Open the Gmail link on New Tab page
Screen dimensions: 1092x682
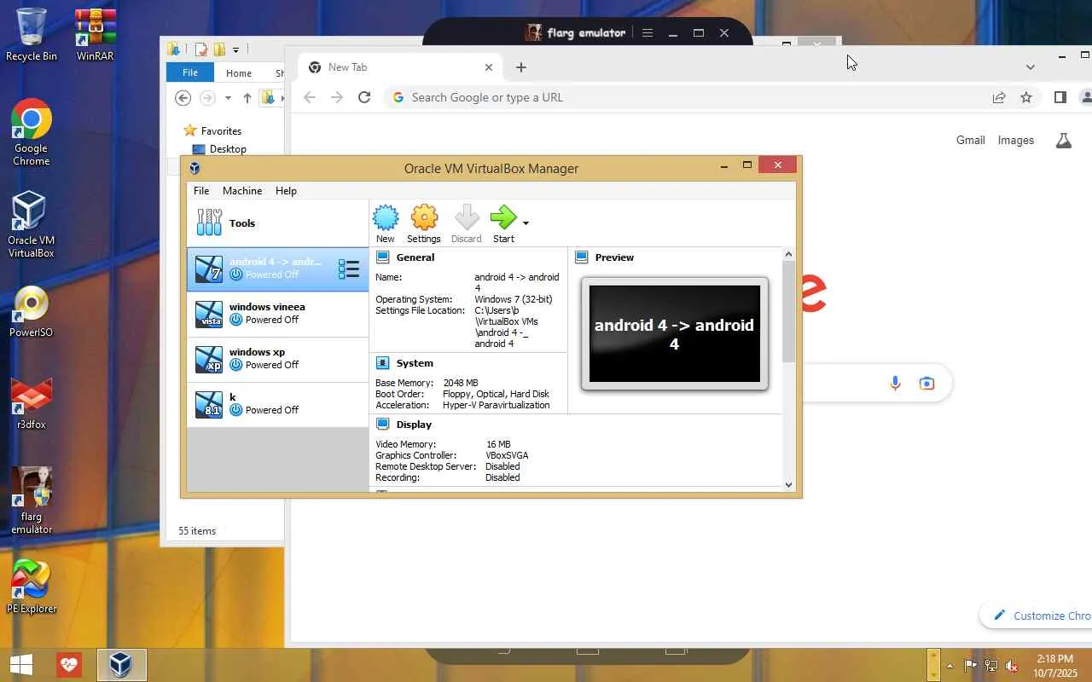[971, 140]
